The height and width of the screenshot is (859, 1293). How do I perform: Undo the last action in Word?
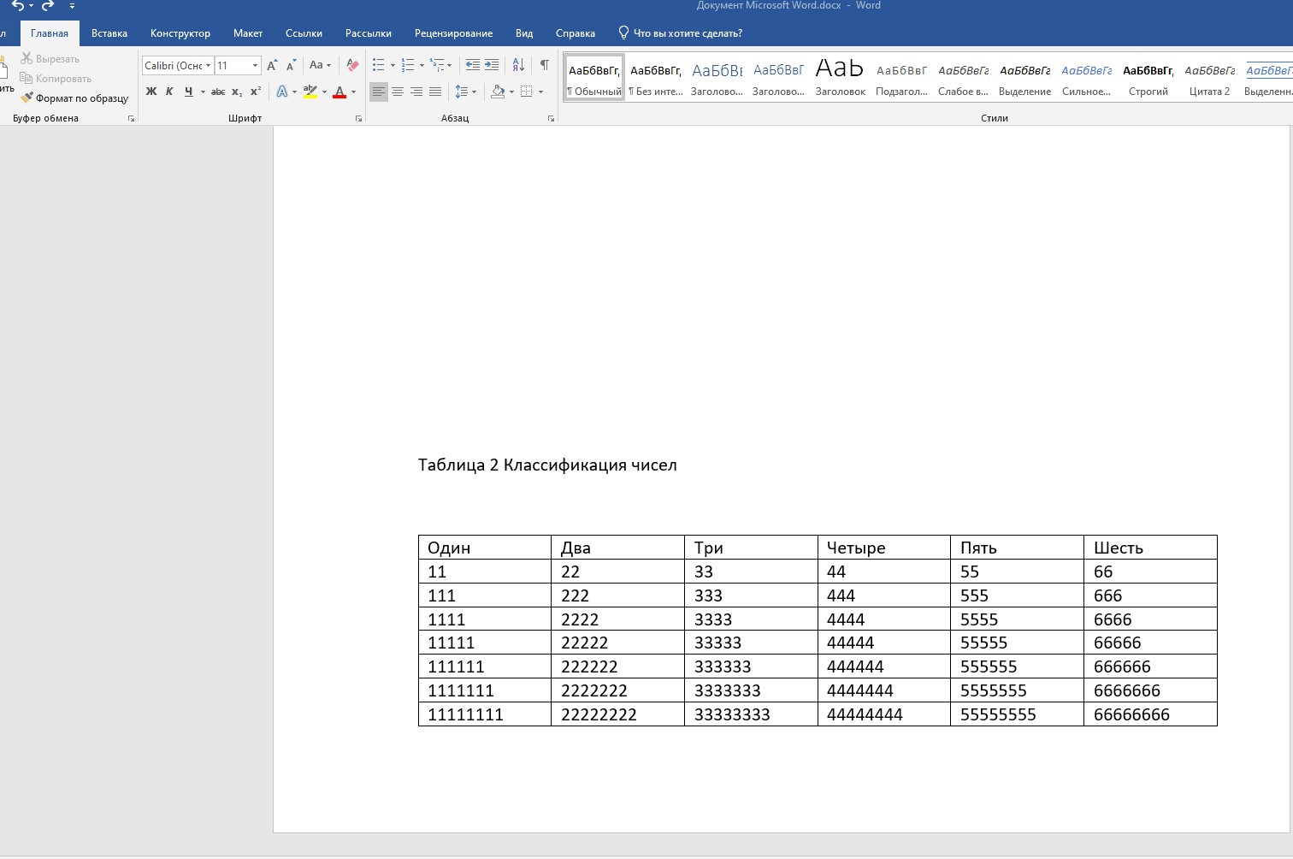[x=17, y=5]
